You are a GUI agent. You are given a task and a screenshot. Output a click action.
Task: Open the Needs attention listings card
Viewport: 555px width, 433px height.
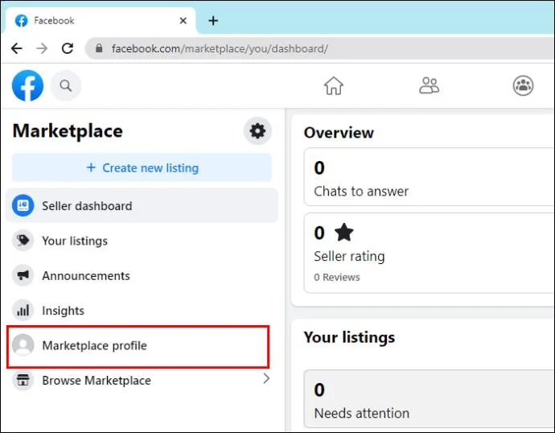430,399
